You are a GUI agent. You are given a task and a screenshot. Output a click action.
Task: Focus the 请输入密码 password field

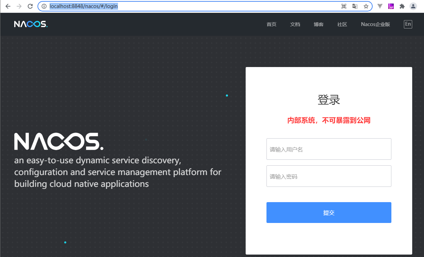(x=329, y=176)
